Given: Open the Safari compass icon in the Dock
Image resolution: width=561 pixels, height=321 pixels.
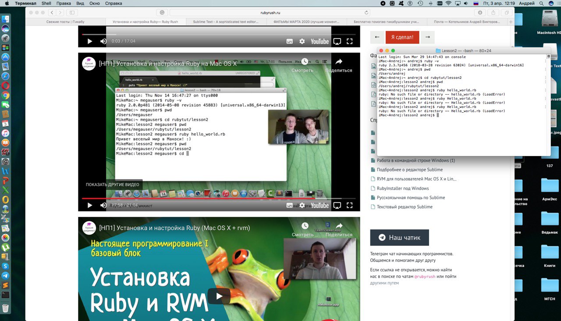Looking at the screenshot, I should pyautogui.click(x=5, y=76).
